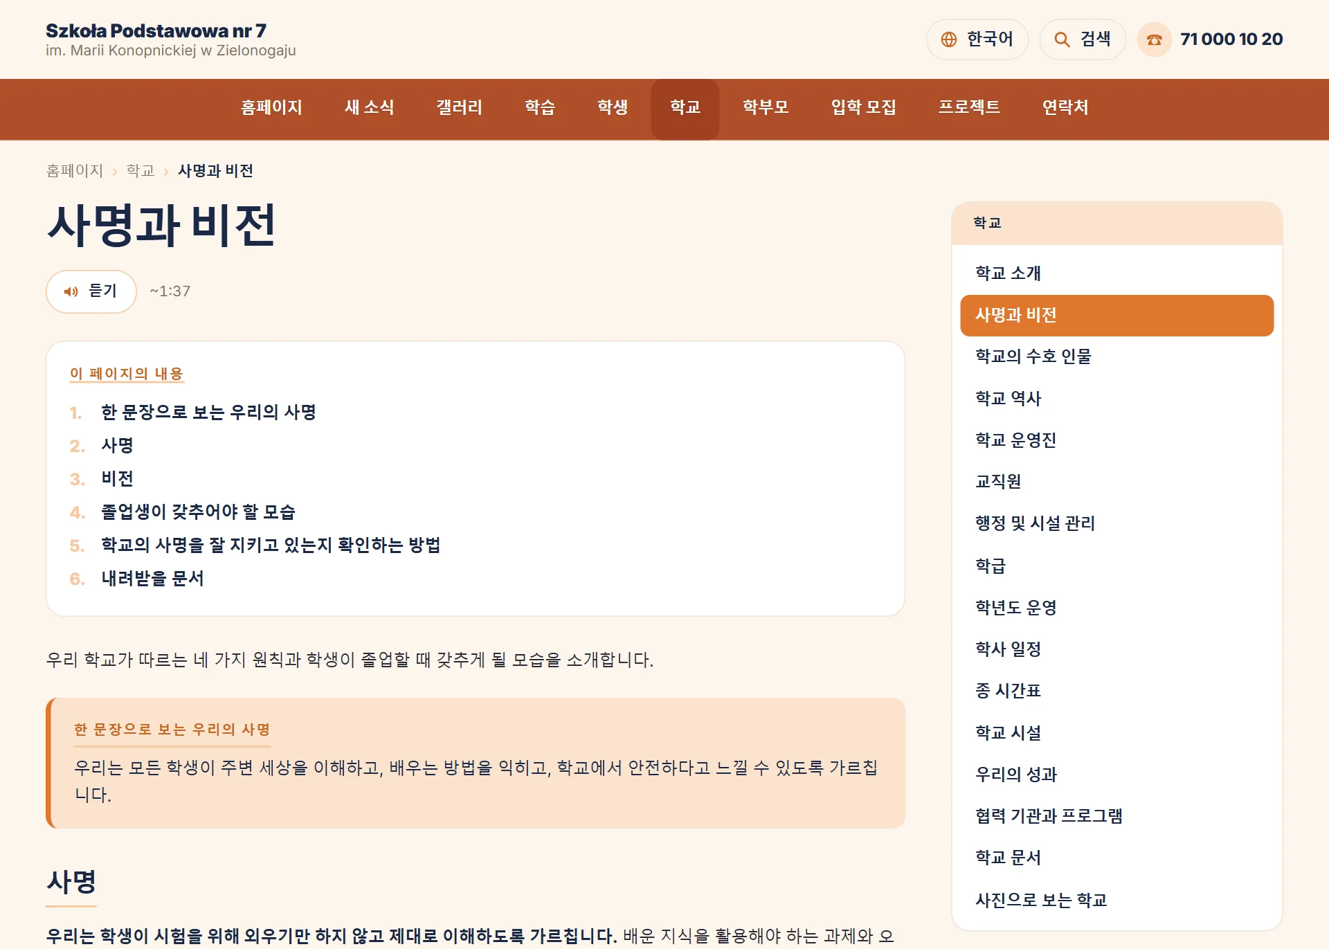Play audio with the 듣기 button
The image size is (1329, 949).
(x=91, y=291)
